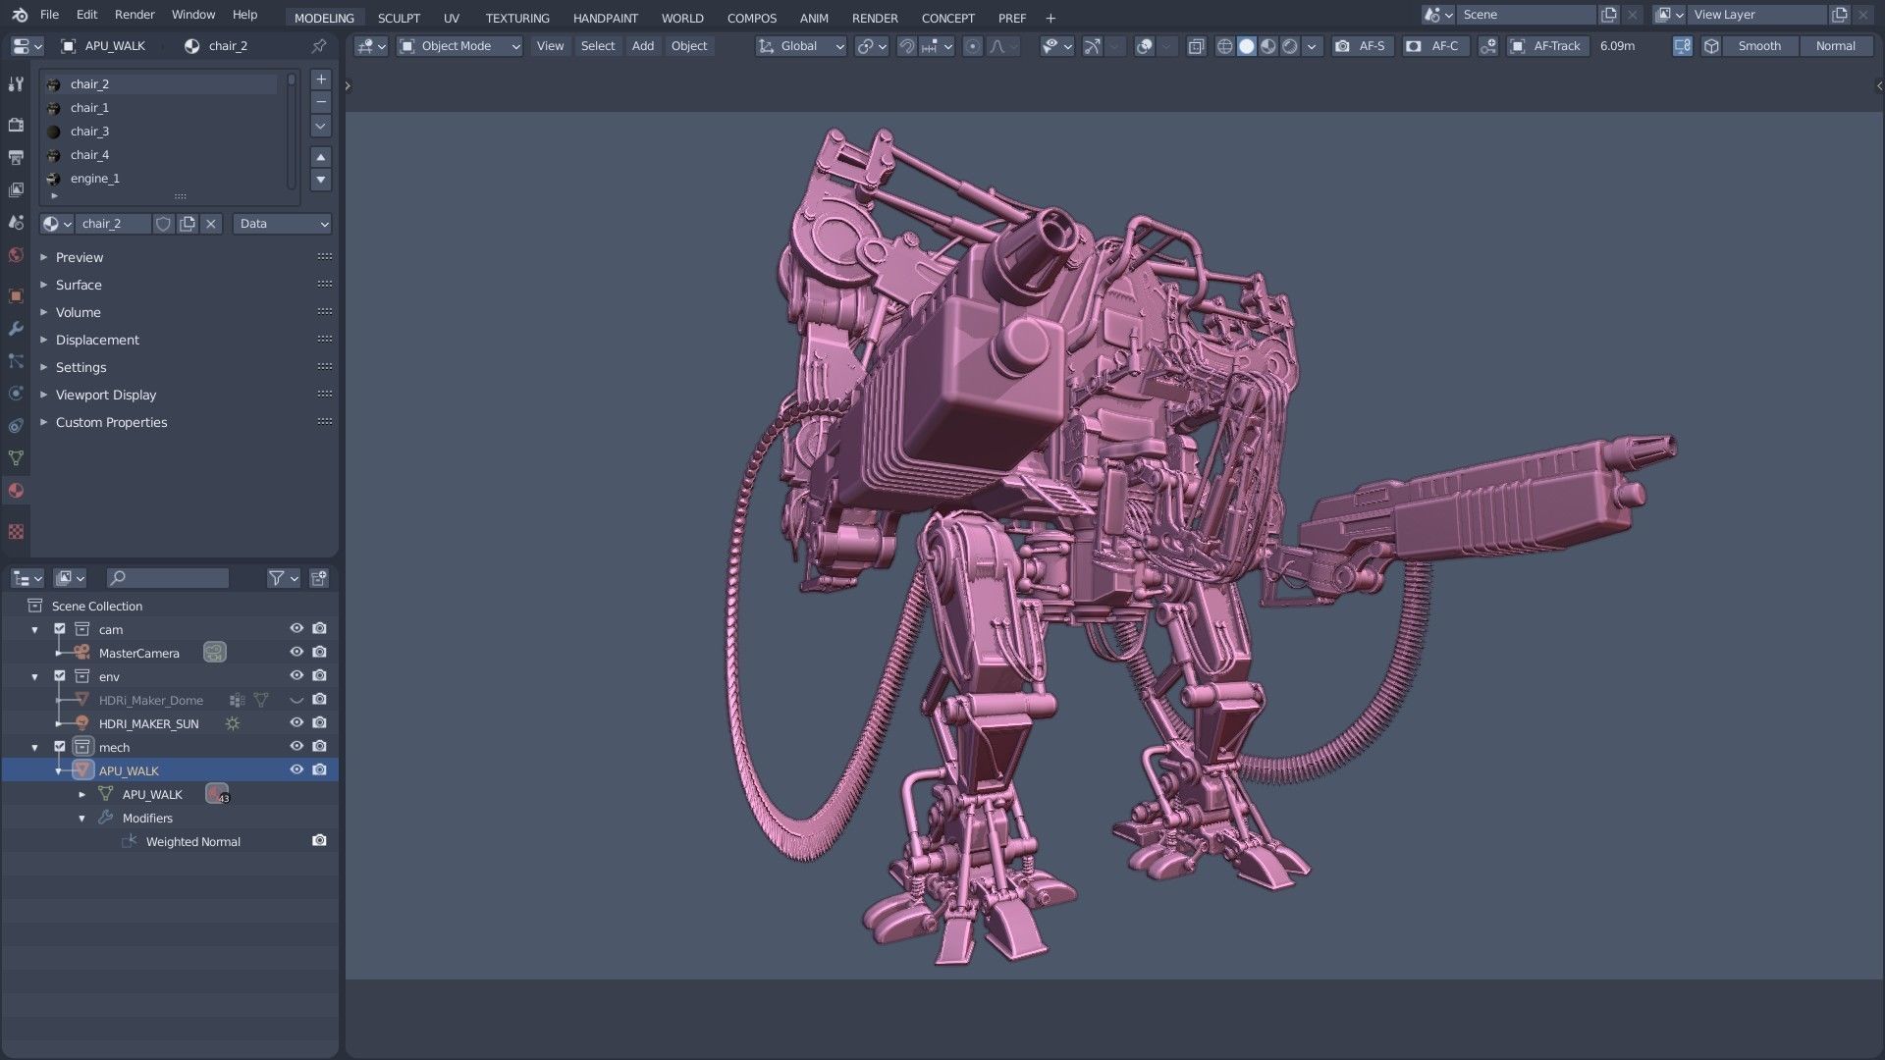Select the Weighted Normal modifier entry
Screen dimensions: 1885x1060
coord(192,841)
